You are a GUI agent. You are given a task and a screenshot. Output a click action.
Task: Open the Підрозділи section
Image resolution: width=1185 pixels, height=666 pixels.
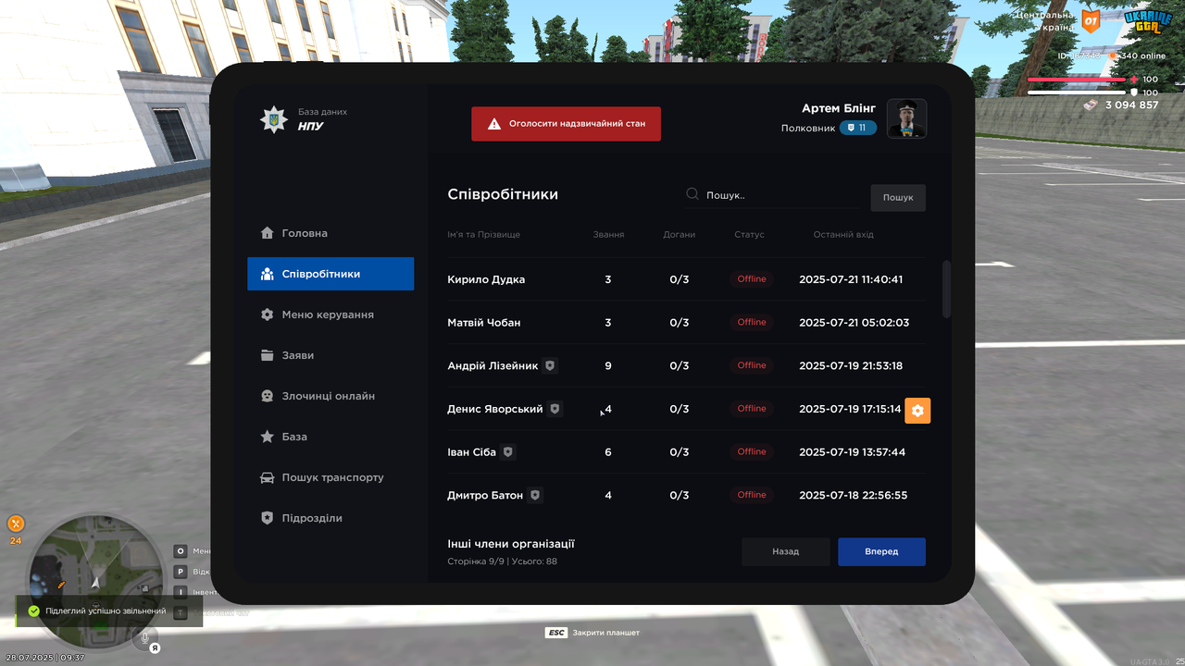(331, 518)
